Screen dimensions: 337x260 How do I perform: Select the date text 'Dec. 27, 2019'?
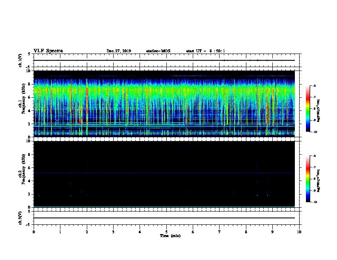pyautogui.click(x=119, y=51)
